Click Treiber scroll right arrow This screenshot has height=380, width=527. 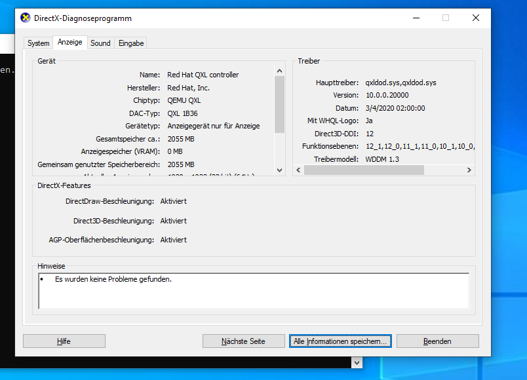(x=469, y=170)
